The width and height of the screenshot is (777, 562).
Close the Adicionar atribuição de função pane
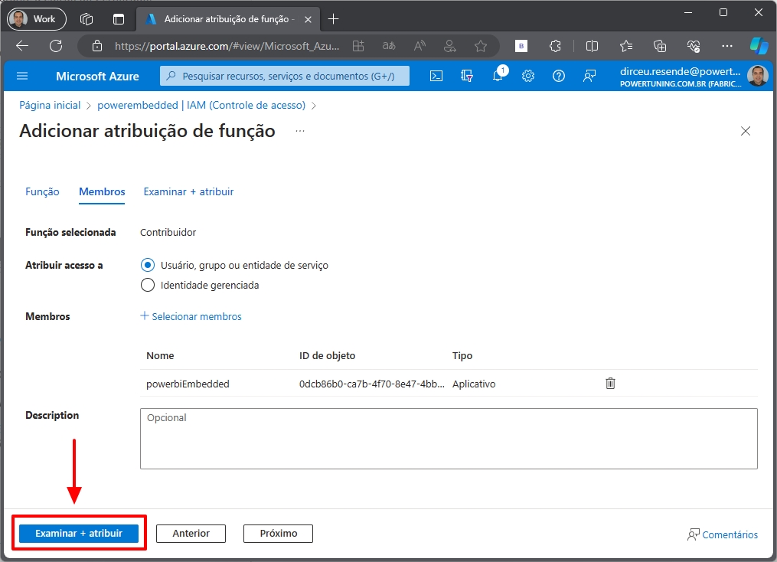coord(746,131)
